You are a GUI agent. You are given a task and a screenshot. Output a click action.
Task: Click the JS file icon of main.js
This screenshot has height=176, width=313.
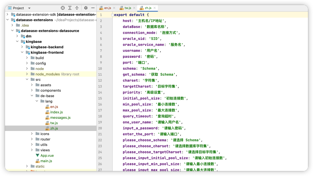click(37, 161)
